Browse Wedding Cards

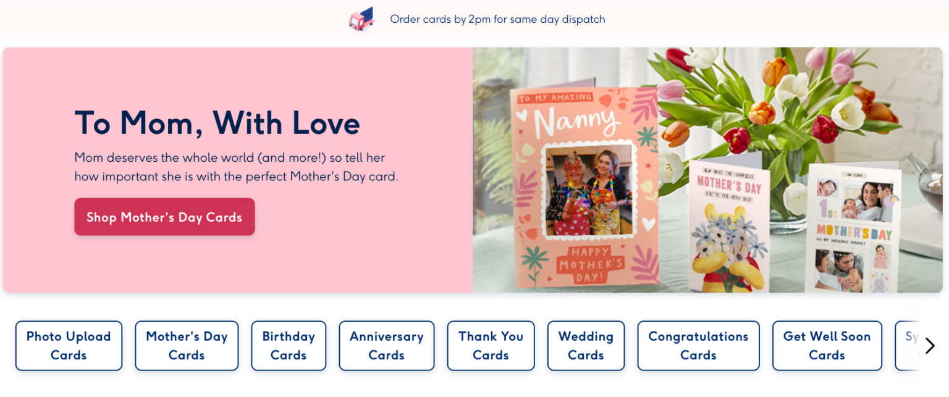point(586,346)
